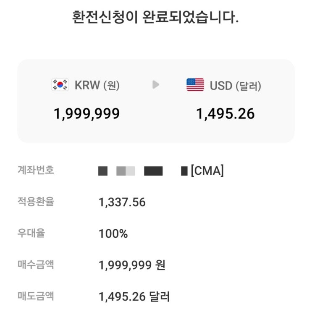Click the 우대율 label
This screenshot has width=312, height=312.
31,233
